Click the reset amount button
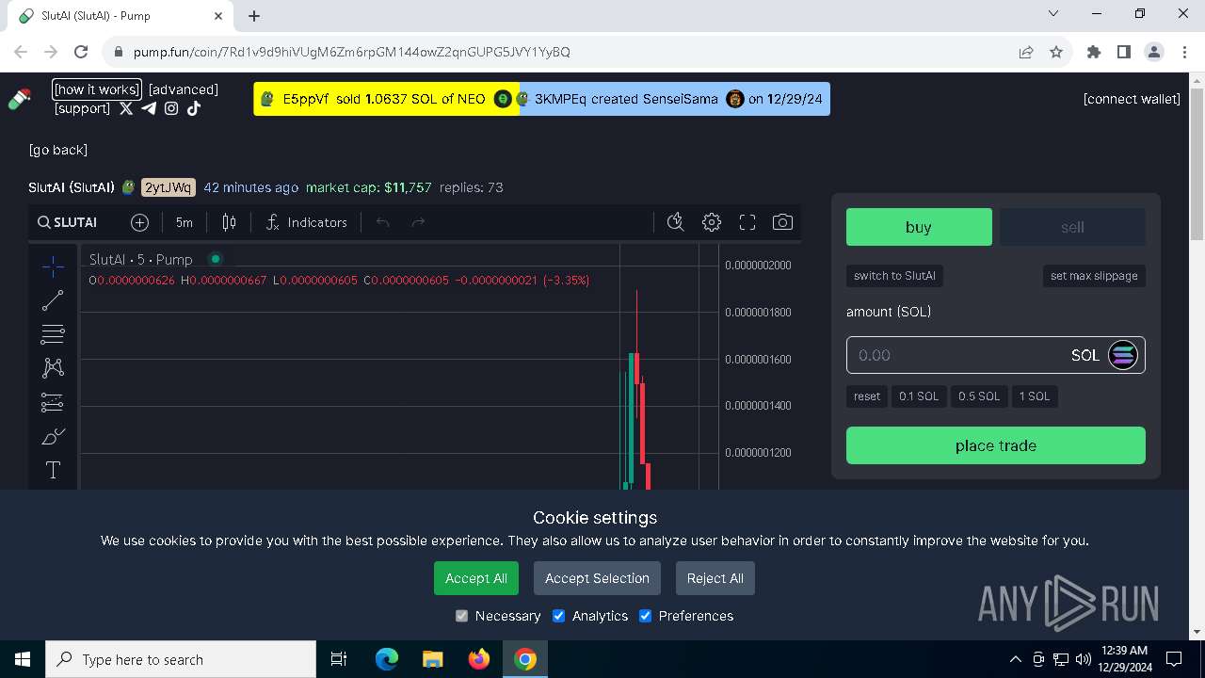Image resolution: width=1205 pixels, height=678 pixels. click(867, 396)
